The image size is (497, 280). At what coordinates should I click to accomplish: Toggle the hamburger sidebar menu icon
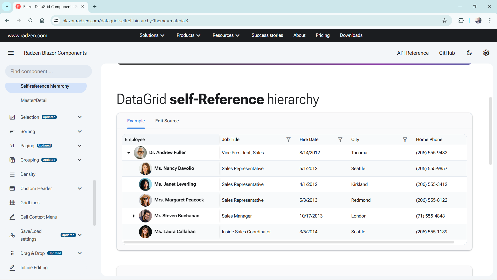tap(11, 53)
